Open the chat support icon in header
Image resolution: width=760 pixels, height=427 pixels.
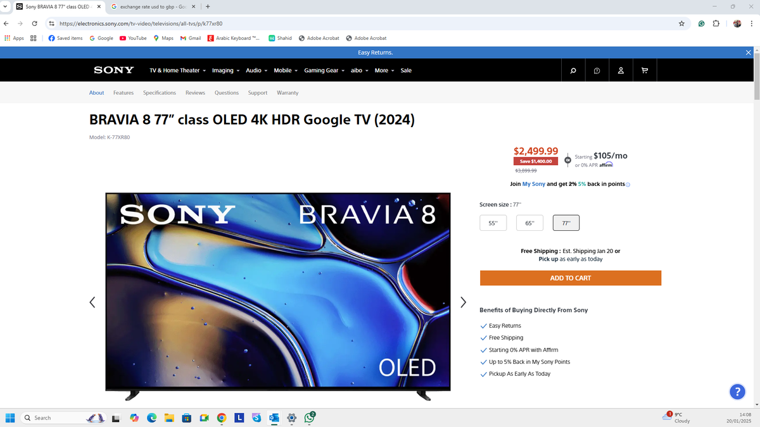pos(597,70)
